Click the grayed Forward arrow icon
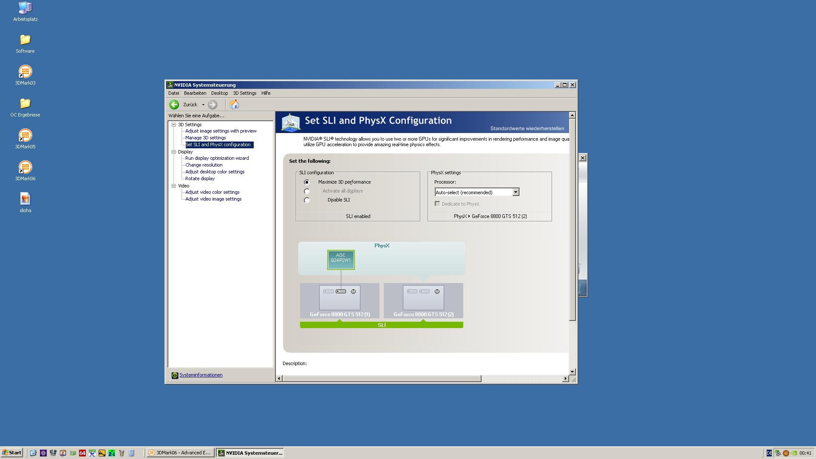The image size is (816, 459). pyautogui.click(x=212, y=105)
